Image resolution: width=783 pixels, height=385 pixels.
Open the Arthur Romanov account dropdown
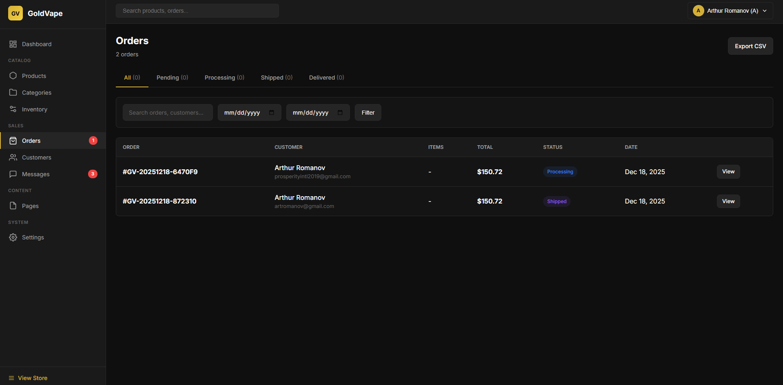coord(730,11)
